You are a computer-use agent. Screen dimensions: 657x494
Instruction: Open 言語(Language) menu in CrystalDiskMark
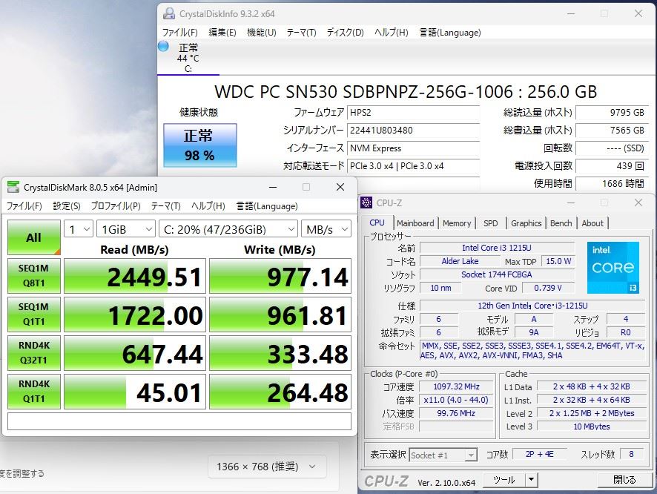[x=267, y=205]
